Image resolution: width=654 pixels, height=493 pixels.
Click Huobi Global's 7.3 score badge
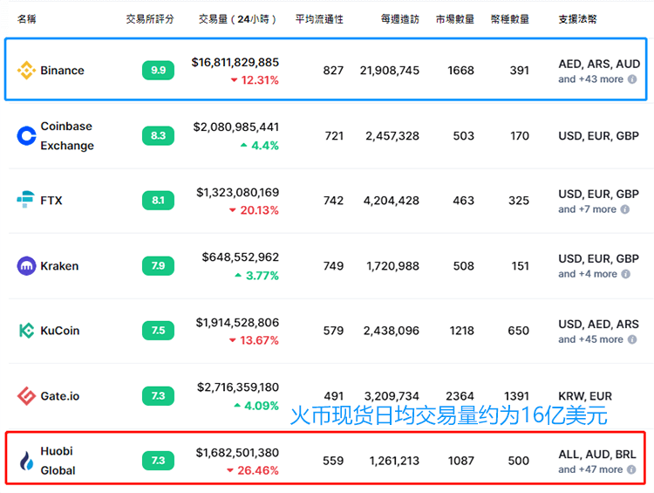158,461
